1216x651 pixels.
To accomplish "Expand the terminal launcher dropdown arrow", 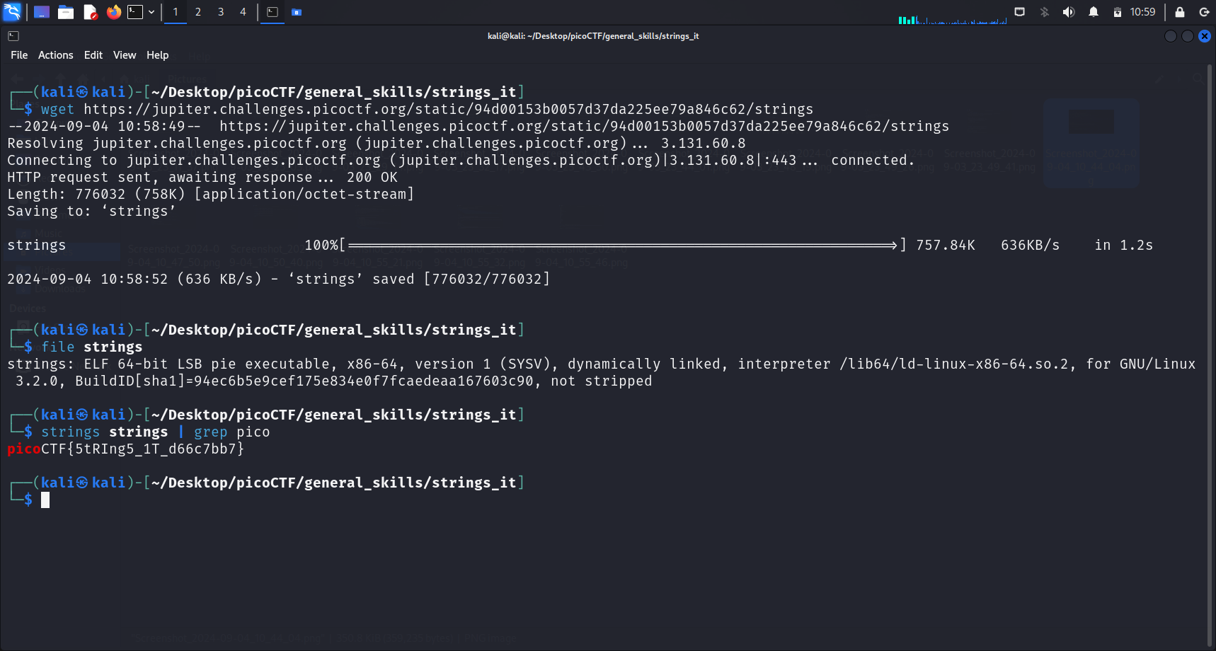I will 151,12.
